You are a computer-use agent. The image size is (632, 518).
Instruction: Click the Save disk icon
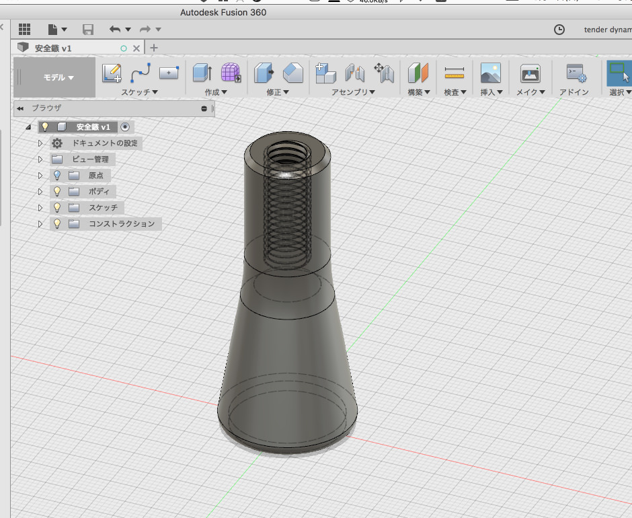click(88, 30)
